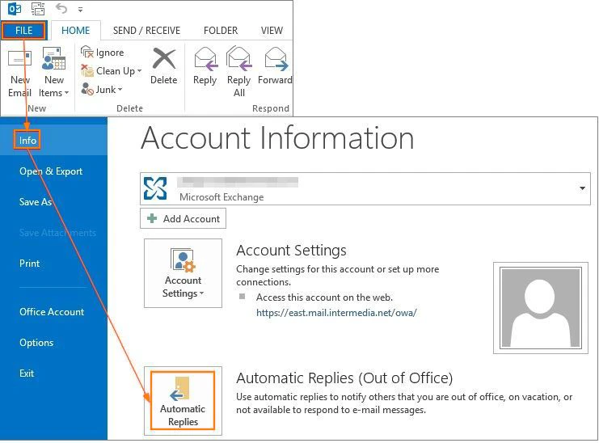The image size is (599, 443).
Task: Open the VIEW ribbon tab
Action: pyautogui.click(x=272, y=31)
